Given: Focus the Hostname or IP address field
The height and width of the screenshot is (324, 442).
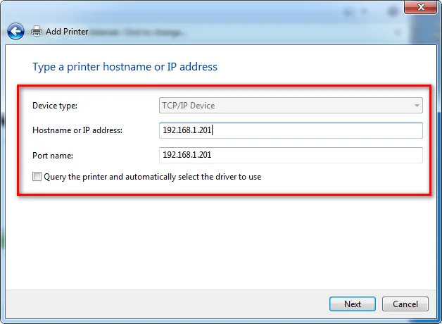Looking at the screenshot, I should 290,130.
